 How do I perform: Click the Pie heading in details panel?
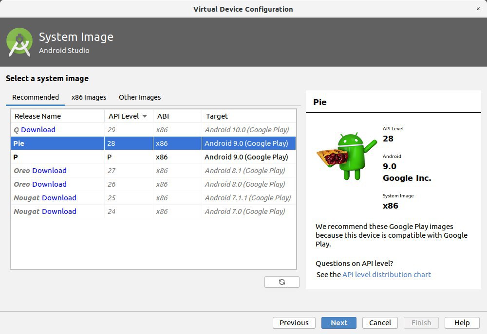click(320, 102)
